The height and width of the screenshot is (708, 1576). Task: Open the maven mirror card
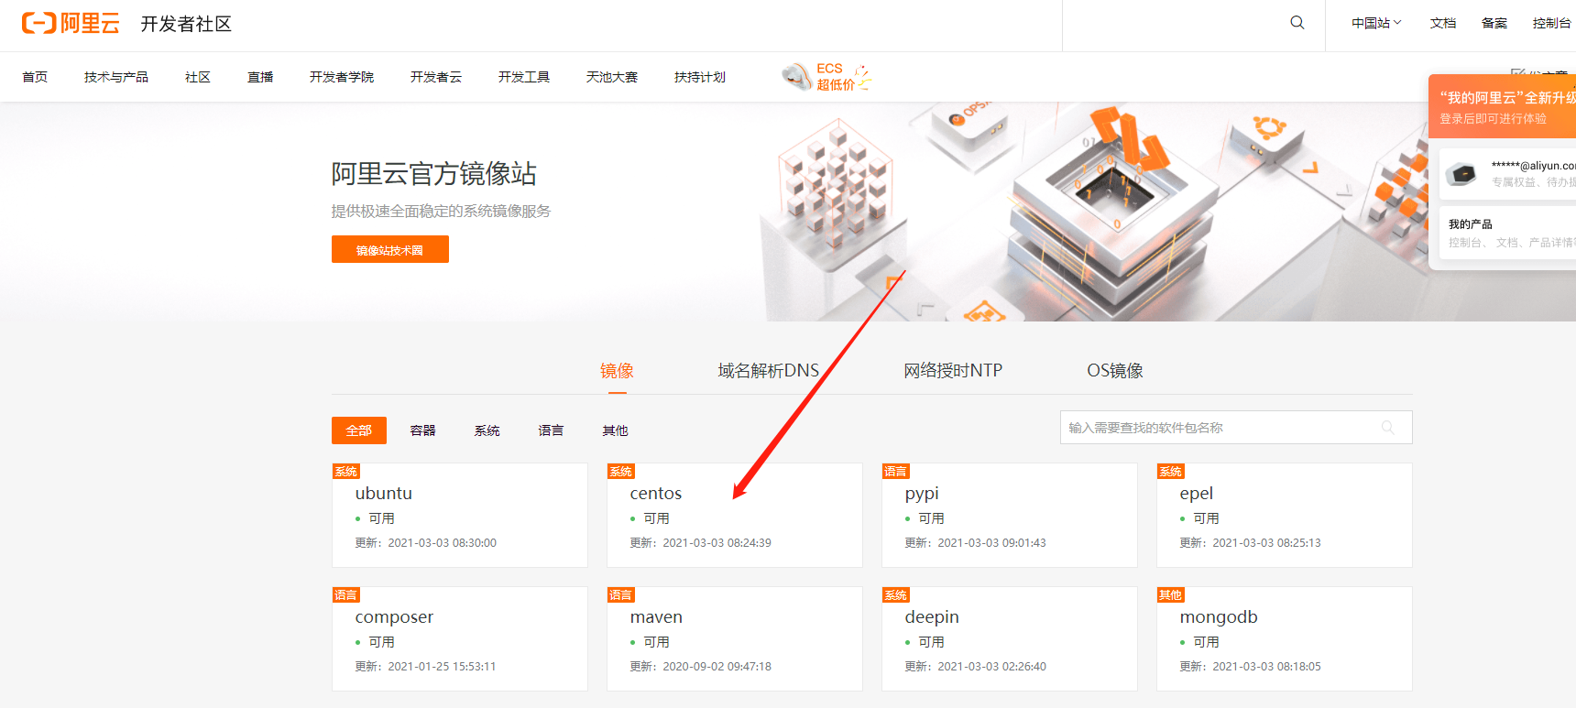(735, 638)
